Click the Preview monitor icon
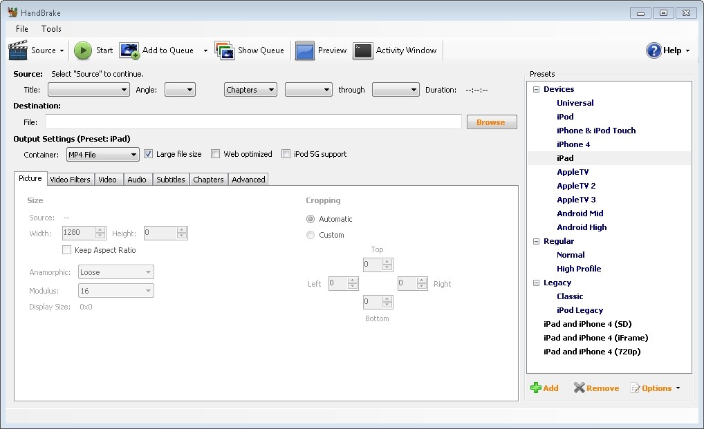This screenshot has height=429, width=704. pyautogui.click(x=304, y=50)
